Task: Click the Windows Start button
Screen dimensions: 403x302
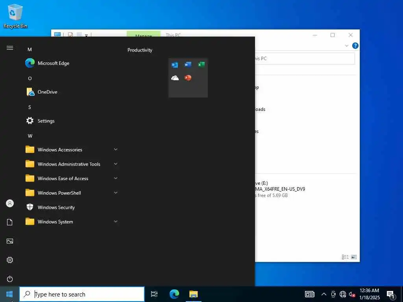Action: 9,294
